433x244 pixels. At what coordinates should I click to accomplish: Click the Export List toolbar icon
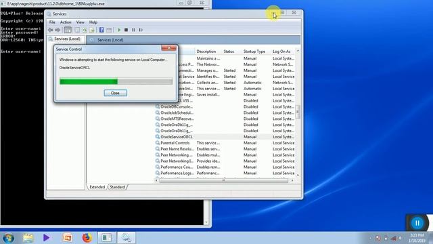pos(92,30)
